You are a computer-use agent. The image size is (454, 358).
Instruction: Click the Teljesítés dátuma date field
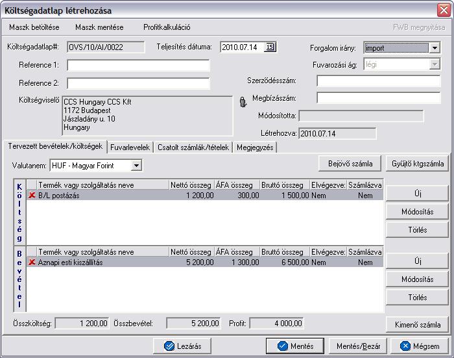pos(243,47)
